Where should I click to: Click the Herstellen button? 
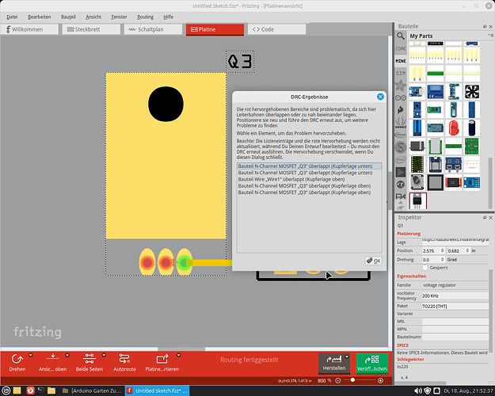click(x=333, y=364)
